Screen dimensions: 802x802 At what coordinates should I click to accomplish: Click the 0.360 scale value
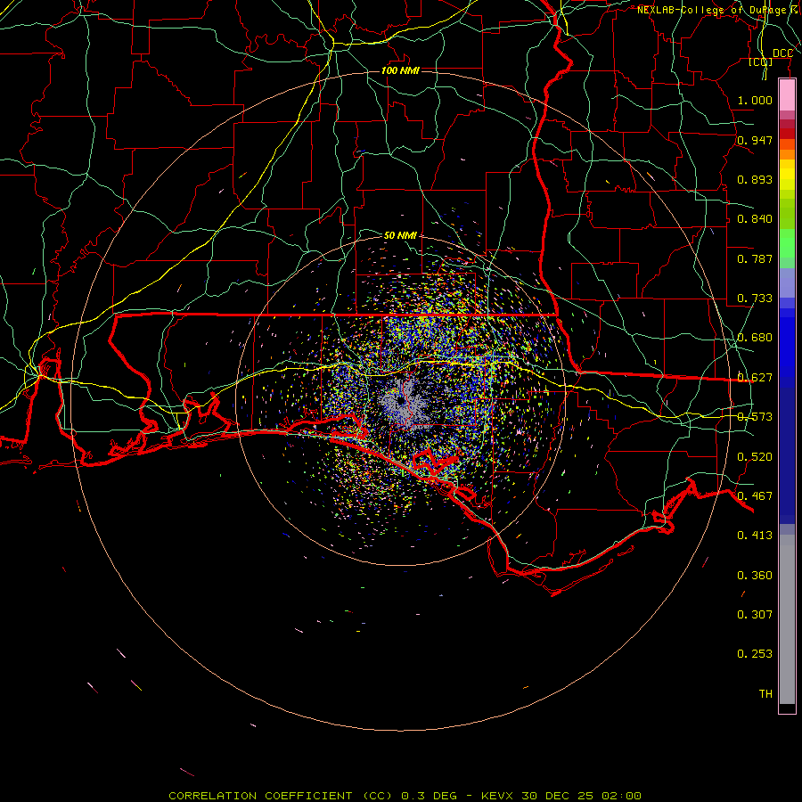point(755,576)
